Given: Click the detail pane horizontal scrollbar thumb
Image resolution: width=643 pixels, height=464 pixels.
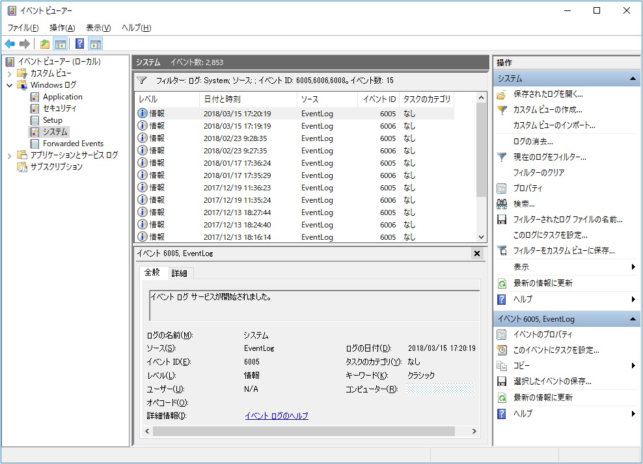Looking at the screenshot, I should coord(303,432).
